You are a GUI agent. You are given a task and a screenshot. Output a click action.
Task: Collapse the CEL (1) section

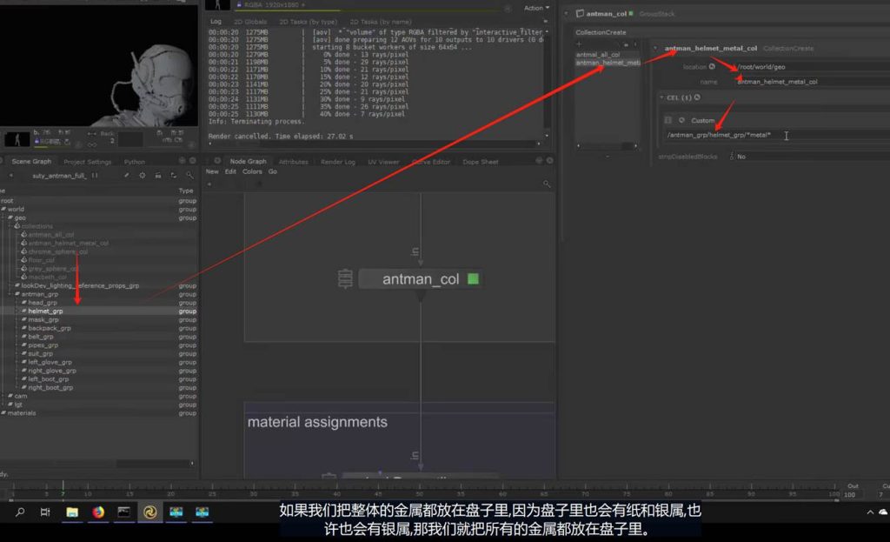point(661,97)
